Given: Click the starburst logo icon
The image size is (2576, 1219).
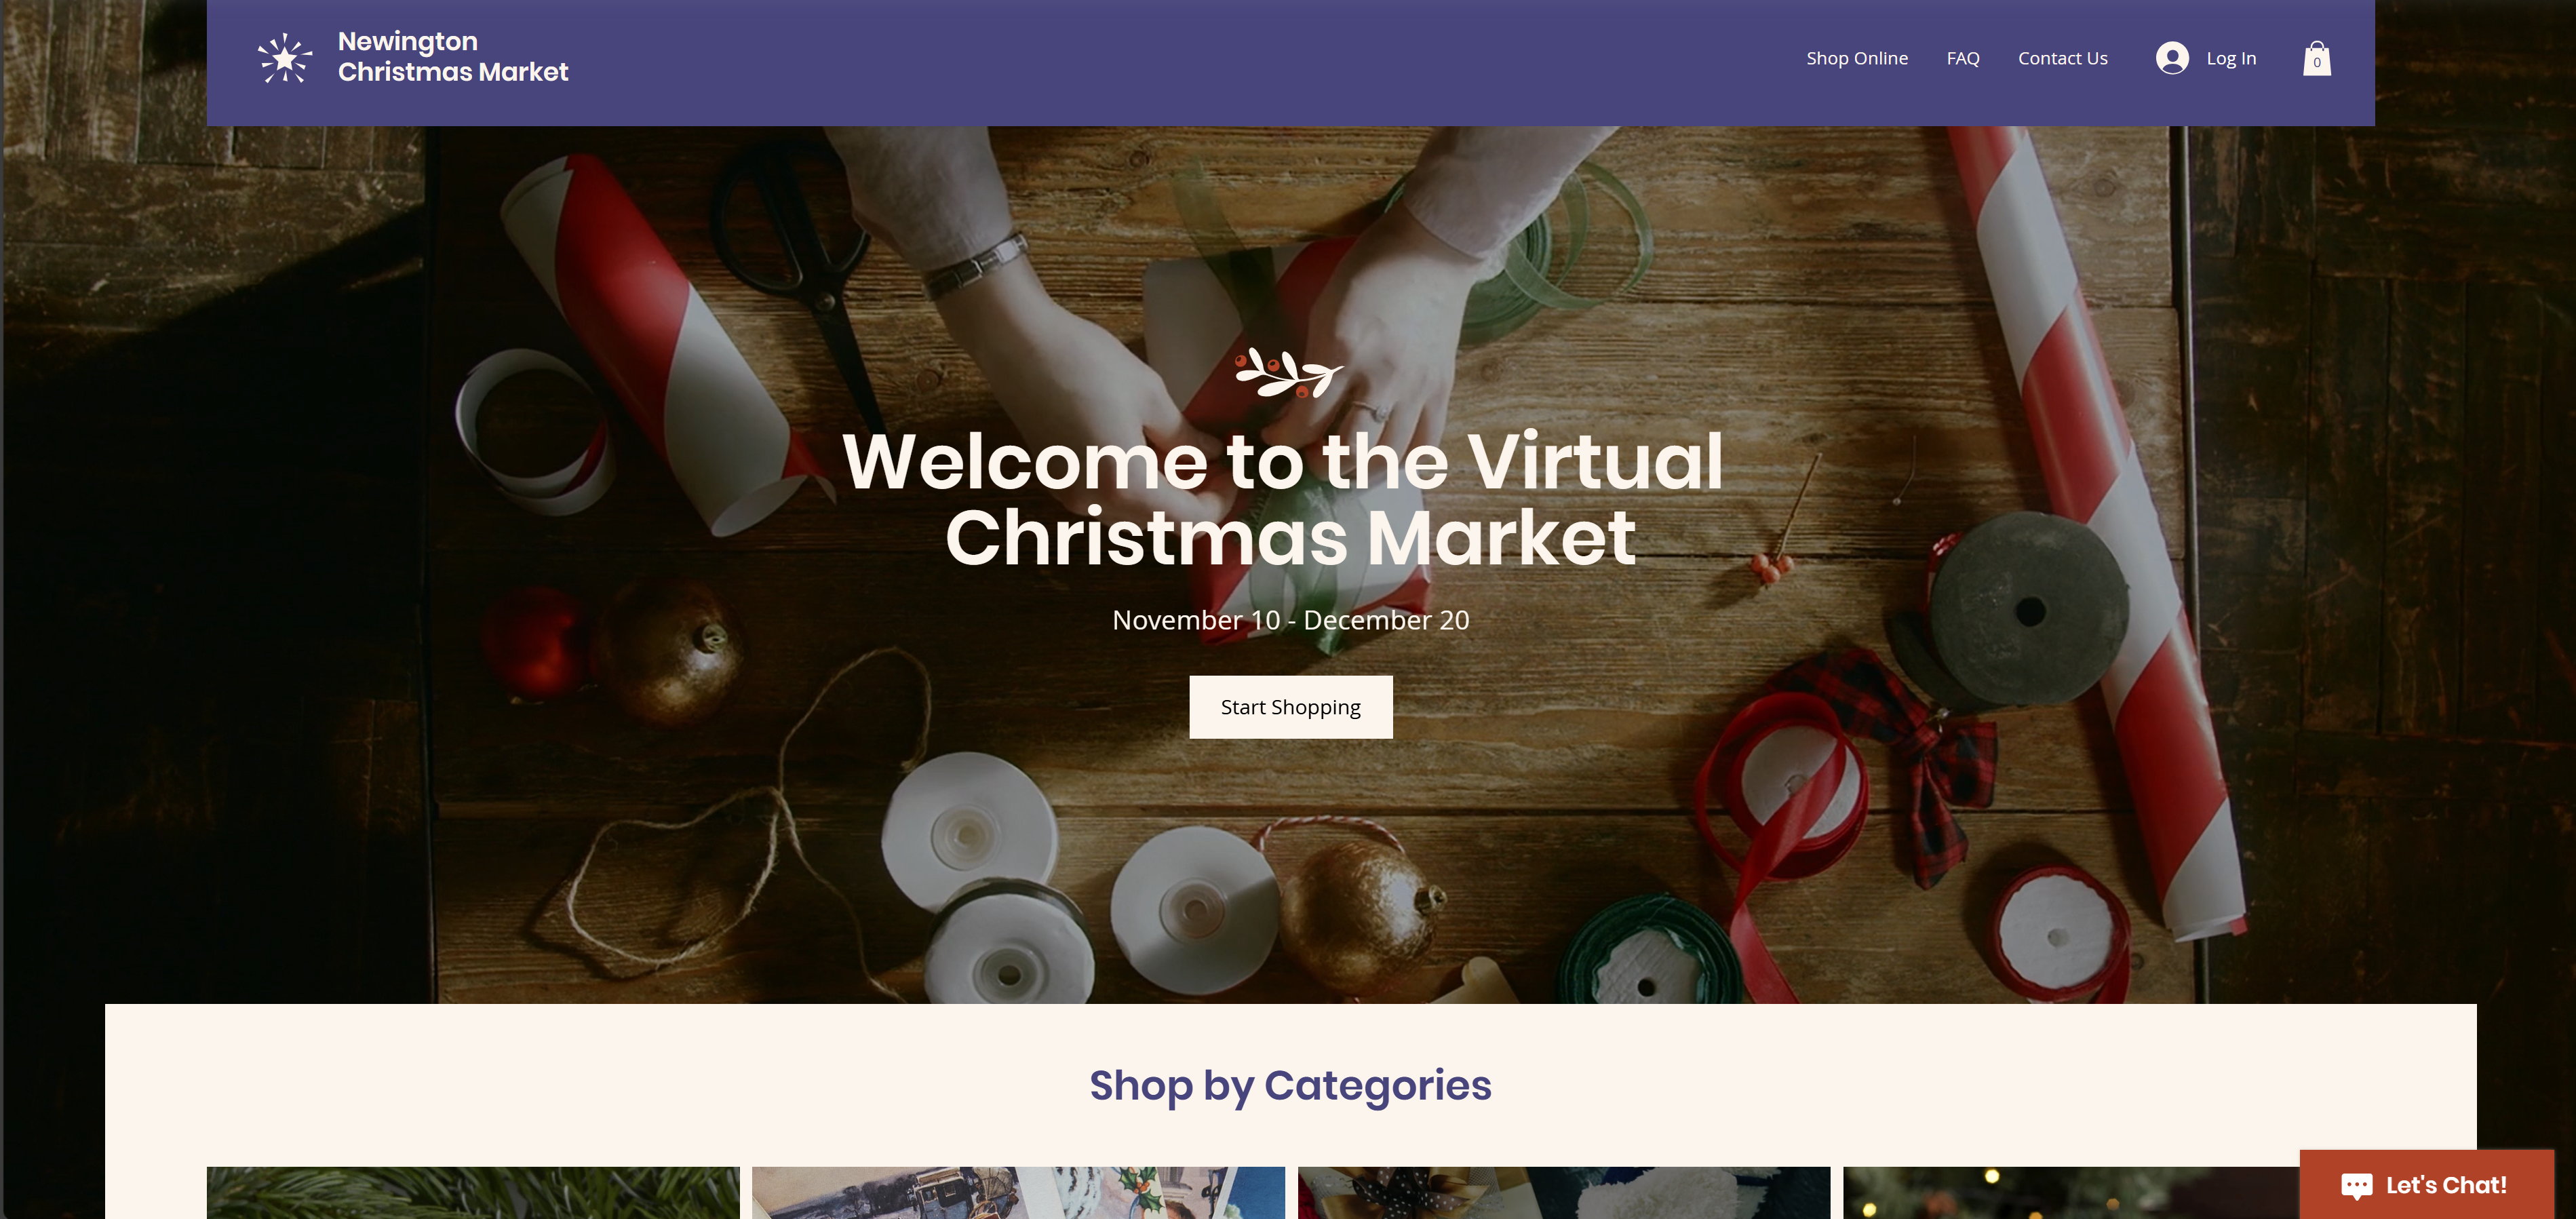Looking at the screenshot, I should (285, 58).
